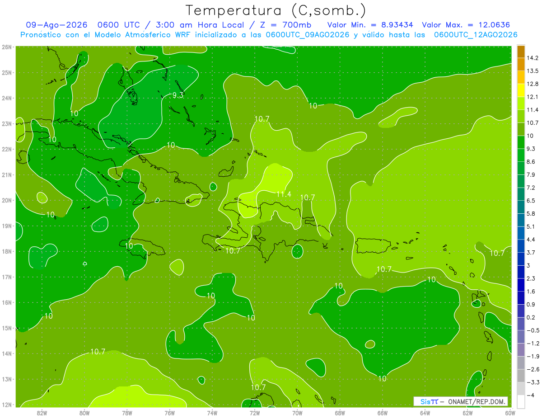Click the green legend swatch between 9.3 and 10
The height and width of the screenshot is (419, 542).
[521, 142]
